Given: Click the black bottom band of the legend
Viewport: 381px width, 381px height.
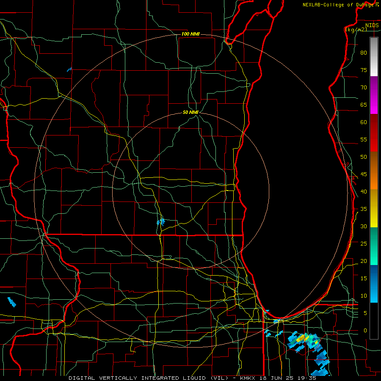Looking at the screenshot, I should coord(374,320).
